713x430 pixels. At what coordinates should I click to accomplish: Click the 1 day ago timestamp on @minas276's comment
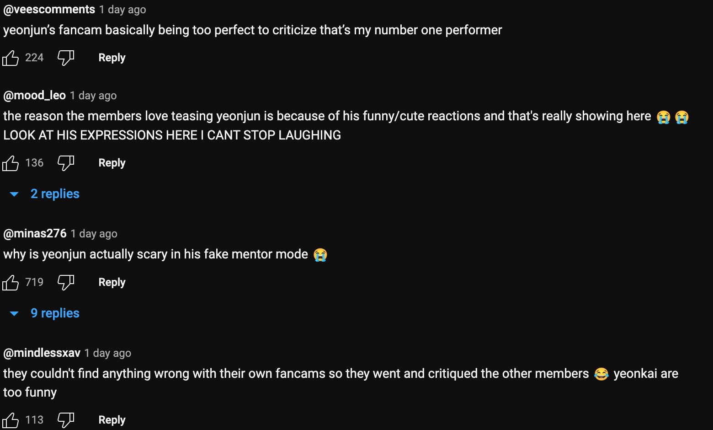point(94,233)
